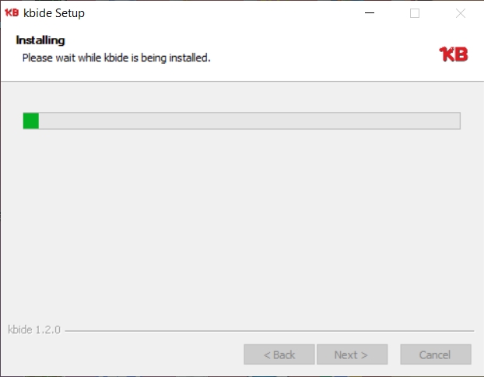This screenshot has height=377, width=484.
Task: Click the unfilled gray part of the progress bar
Action: point(249,120)
